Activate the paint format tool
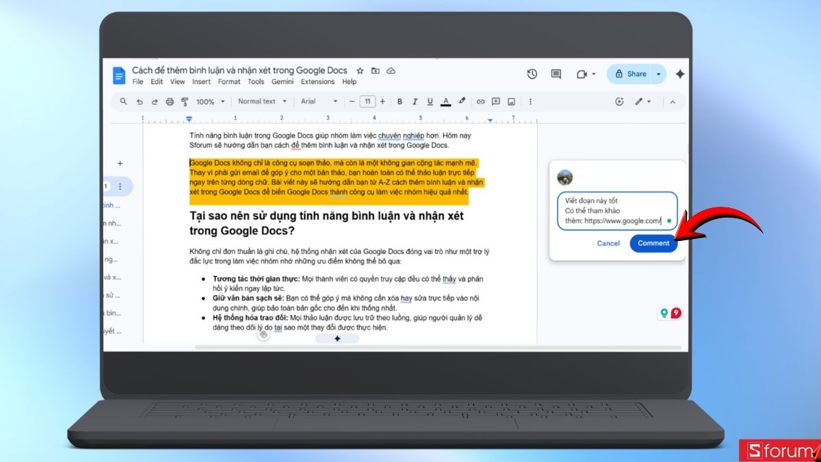The width and height of the screenshot is (821, 462). click(x=185, y=101)
